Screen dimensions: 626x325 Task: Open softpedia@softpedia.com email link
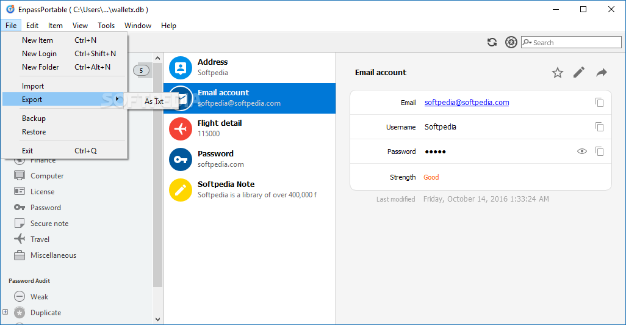pos(467,103)
